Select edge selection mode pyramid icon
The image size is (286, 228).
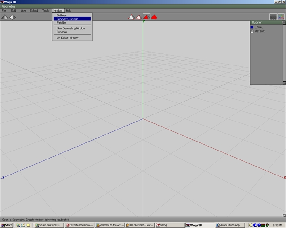point(139,17)
